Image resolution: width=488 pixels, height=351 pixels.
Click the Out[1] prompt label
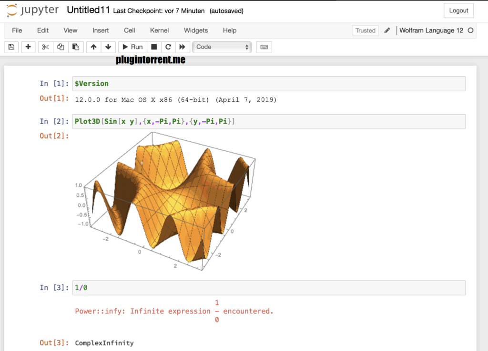tap(54, 98)
